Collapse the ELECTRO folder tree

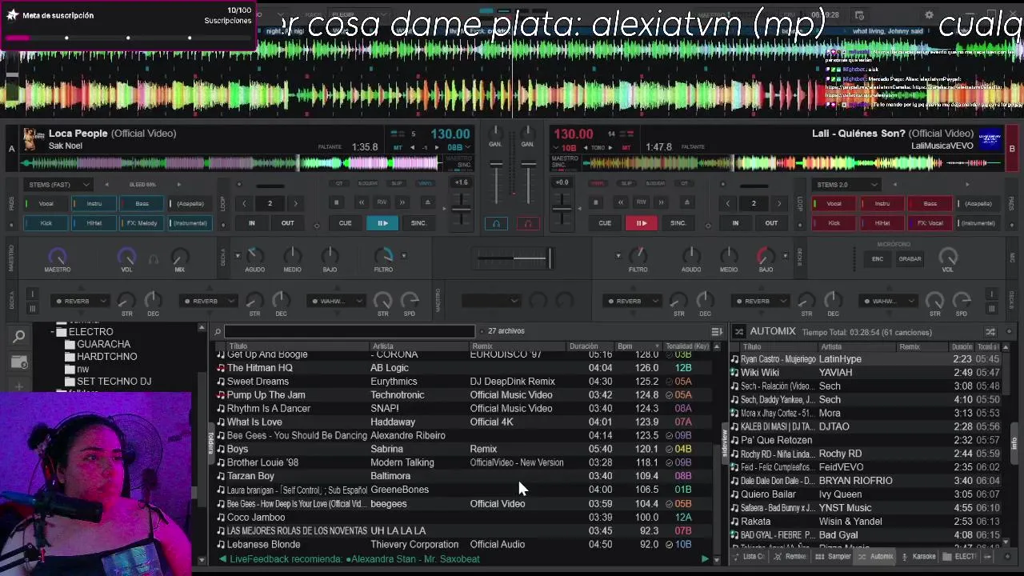(53, 332)
